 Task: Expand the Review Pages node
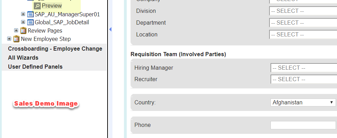coord(16,31)
